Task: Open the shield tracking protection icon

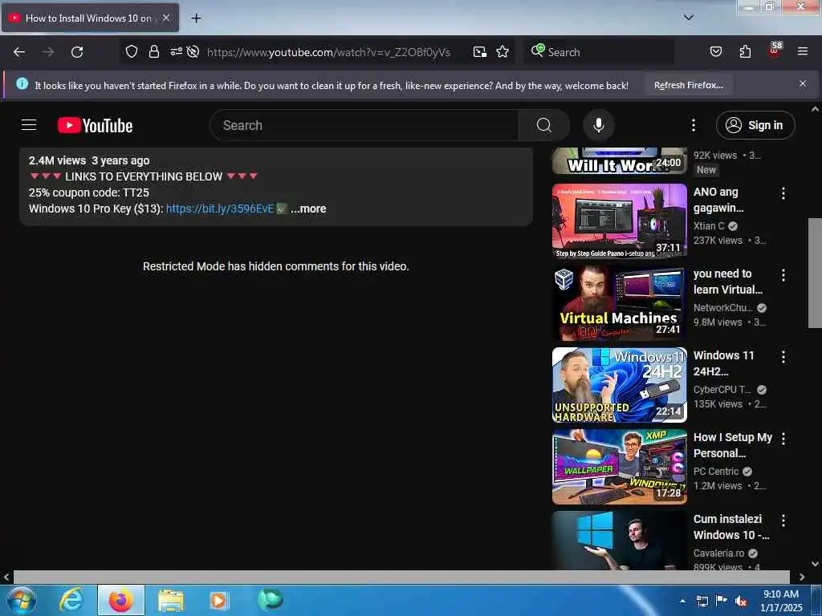Action: tap(132, 51)
